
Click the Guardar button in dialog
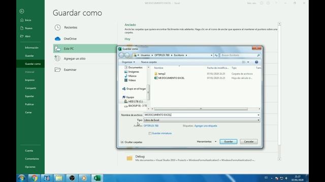229,142
